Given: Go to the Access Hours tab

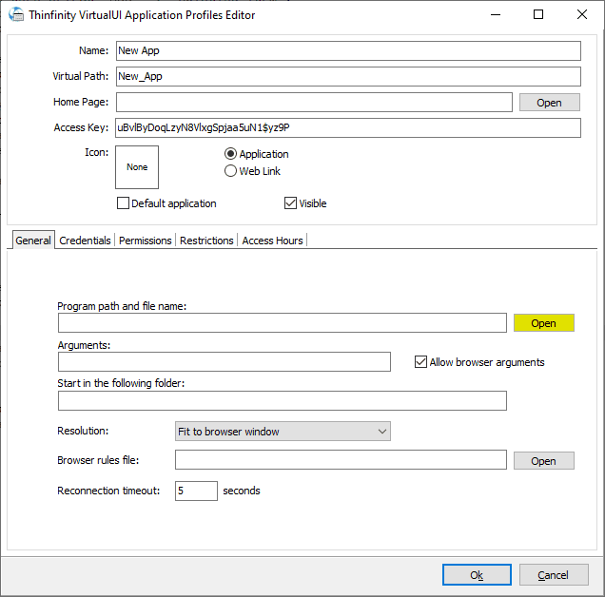Looking at the screenshot, I should (x=272, y=241).
